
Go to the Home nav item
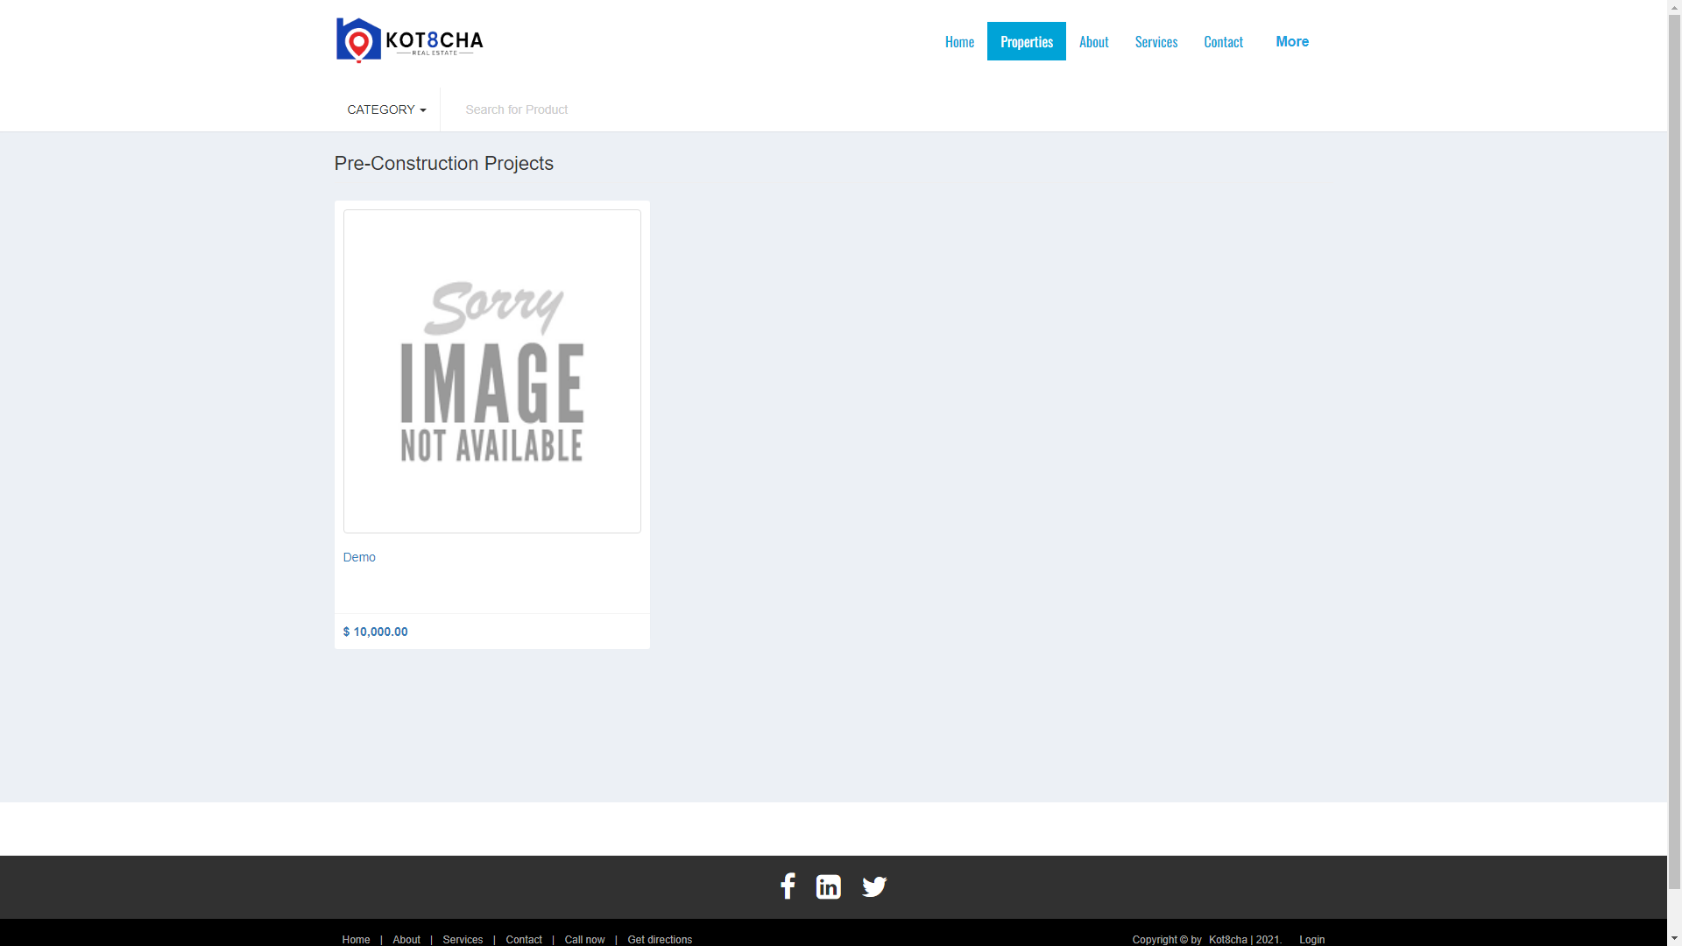959,41
